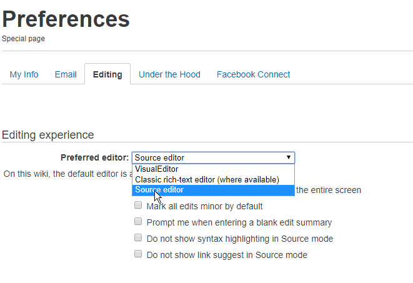Click the 'entire screen' option label text
Image resolution: width=413 pixels, height=283 pixels.
[328, 190]
